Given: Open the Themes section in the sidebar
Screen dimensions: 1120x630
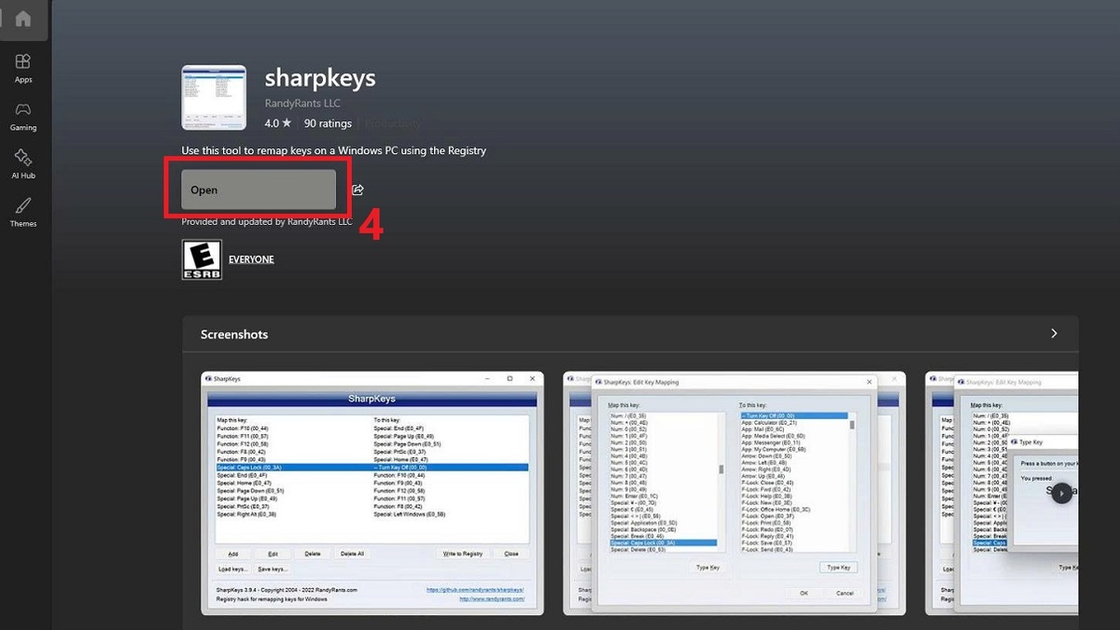Looking at the screenshot, I should [23, 213].
